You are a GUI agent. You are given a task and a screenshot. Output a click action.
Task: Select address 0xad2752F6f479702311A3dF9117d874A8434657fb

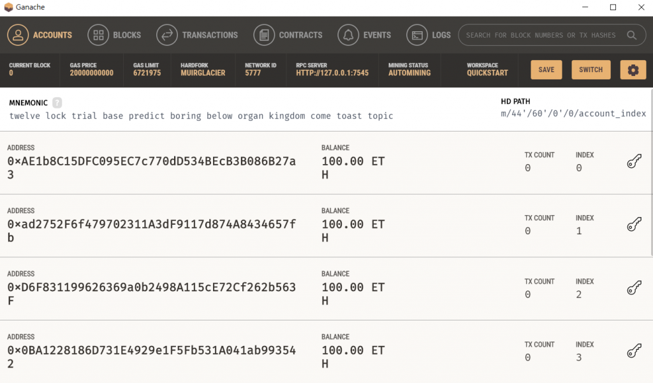[152, 230]
